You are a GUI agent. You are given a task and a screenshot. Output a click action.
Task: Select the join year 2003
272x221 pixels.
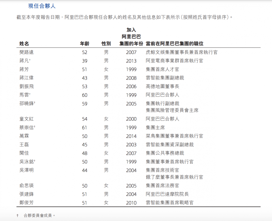(x=131, y=145)
